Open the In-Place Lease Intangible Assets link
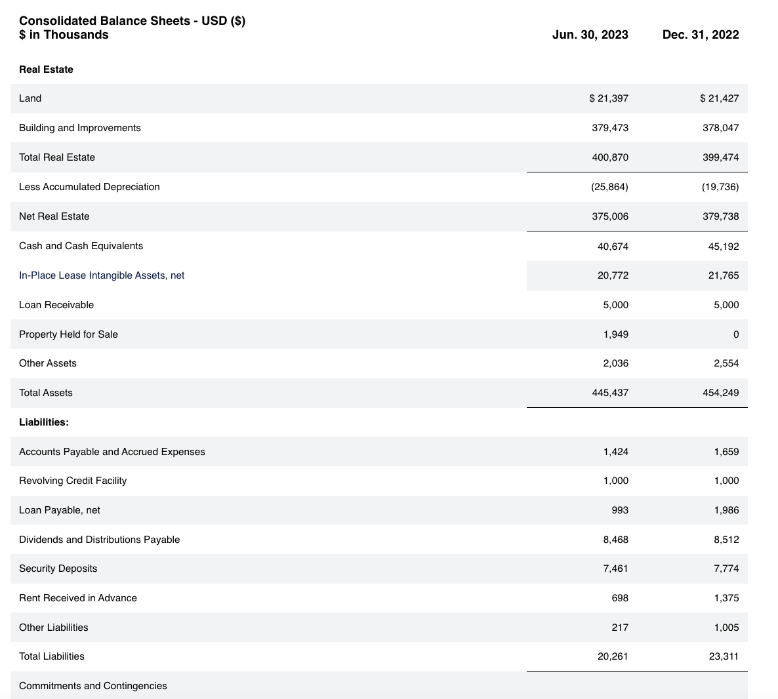 pyautogui.click(x=102, y=275)
